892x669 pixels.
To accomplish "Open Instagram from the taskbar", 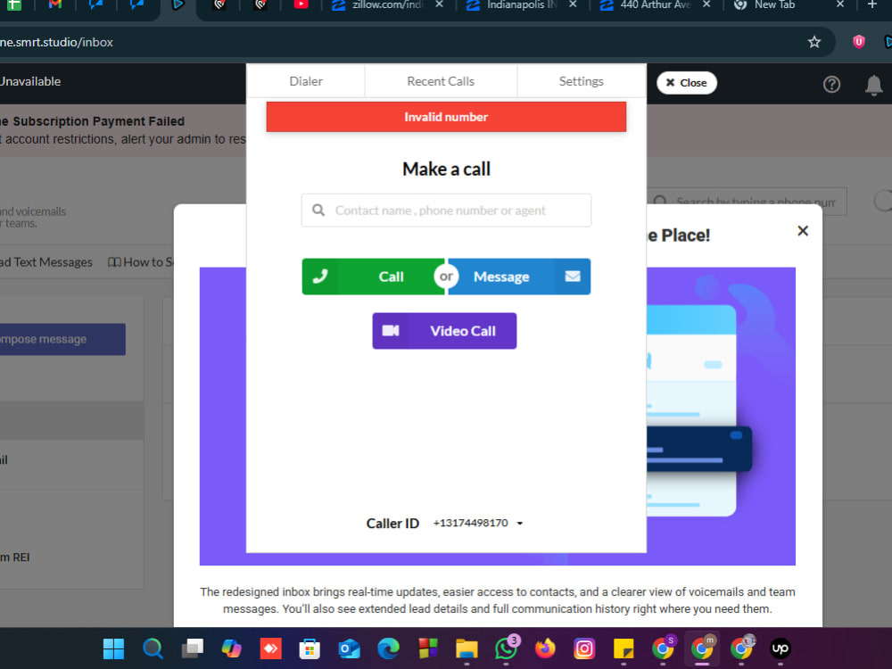I will (584, 648).
